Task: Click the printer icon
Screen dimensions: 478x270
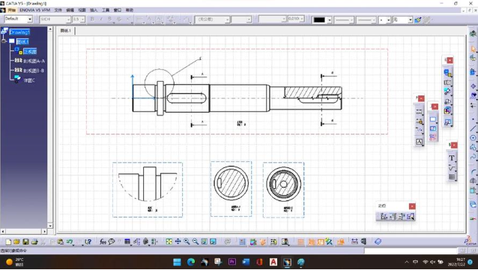Action: [x=34, y=241]
